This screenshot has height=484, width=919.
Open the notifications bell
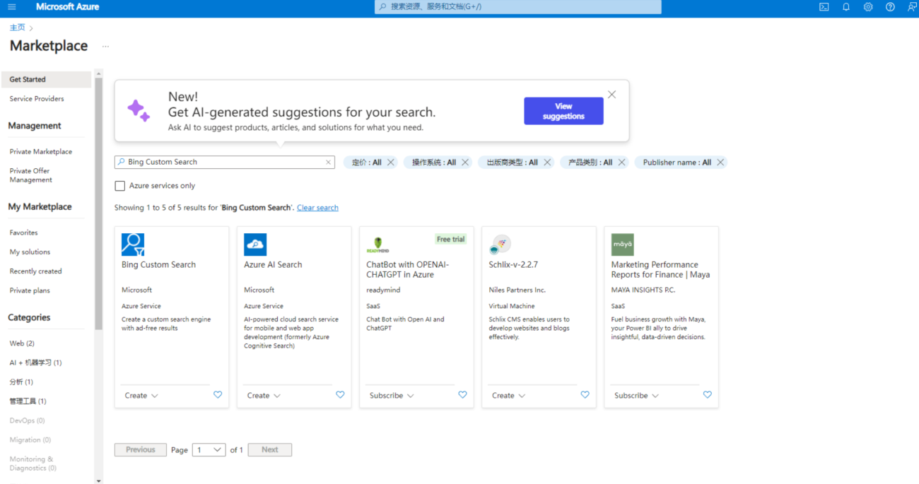(845, 7)
